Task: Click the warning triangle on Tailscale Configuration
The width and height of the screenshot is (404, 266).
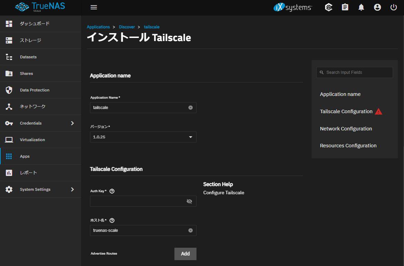Action: 378,111
